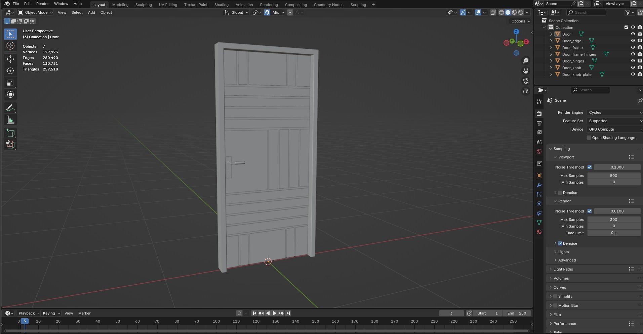The height and width of the screenshot is (334, 643).
Task: Open the Keying menu in timeline
Action: pyautogui.click(x=51, y=313)
